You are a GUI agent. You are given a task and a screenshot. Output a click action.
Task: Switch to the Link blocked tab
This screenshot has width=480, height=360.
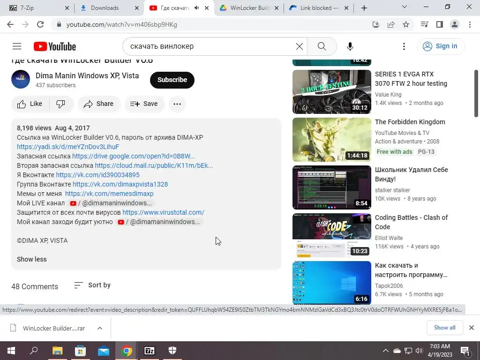click(319, 8)
